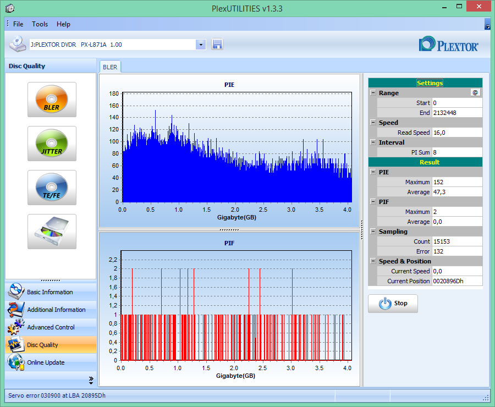Viewport: 495px width, 407px height.
Task: Open the Tools menu
Action: tap(40, 24)
